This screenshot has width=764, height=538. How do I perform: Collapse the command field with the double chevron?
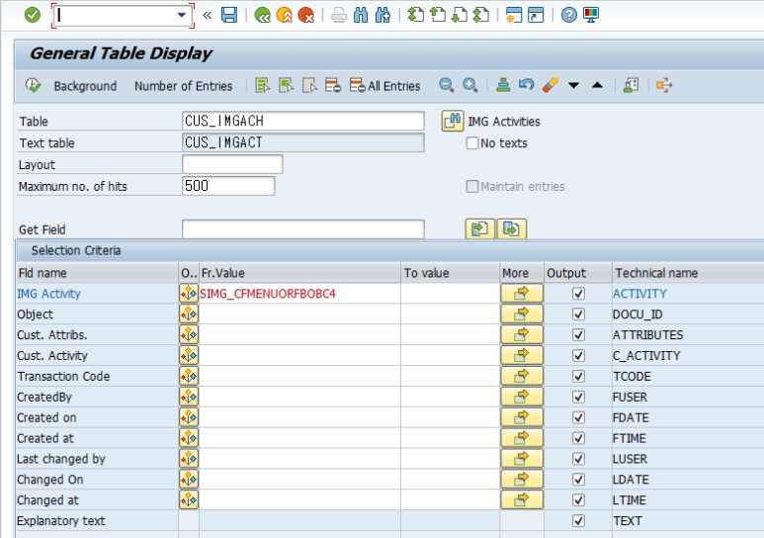[208, 15]
